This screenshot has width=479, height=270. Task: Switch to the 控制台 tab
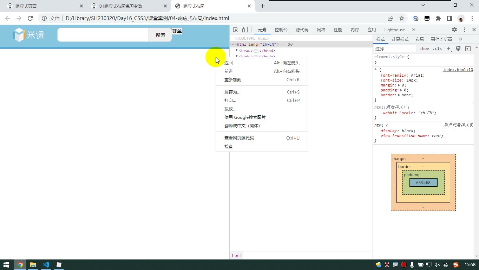[281, 30]
